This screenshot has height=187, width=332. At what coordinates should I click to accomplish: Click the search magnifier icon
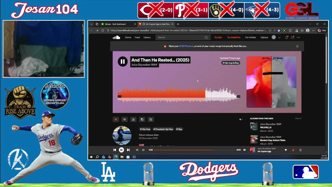pos(206,37)
